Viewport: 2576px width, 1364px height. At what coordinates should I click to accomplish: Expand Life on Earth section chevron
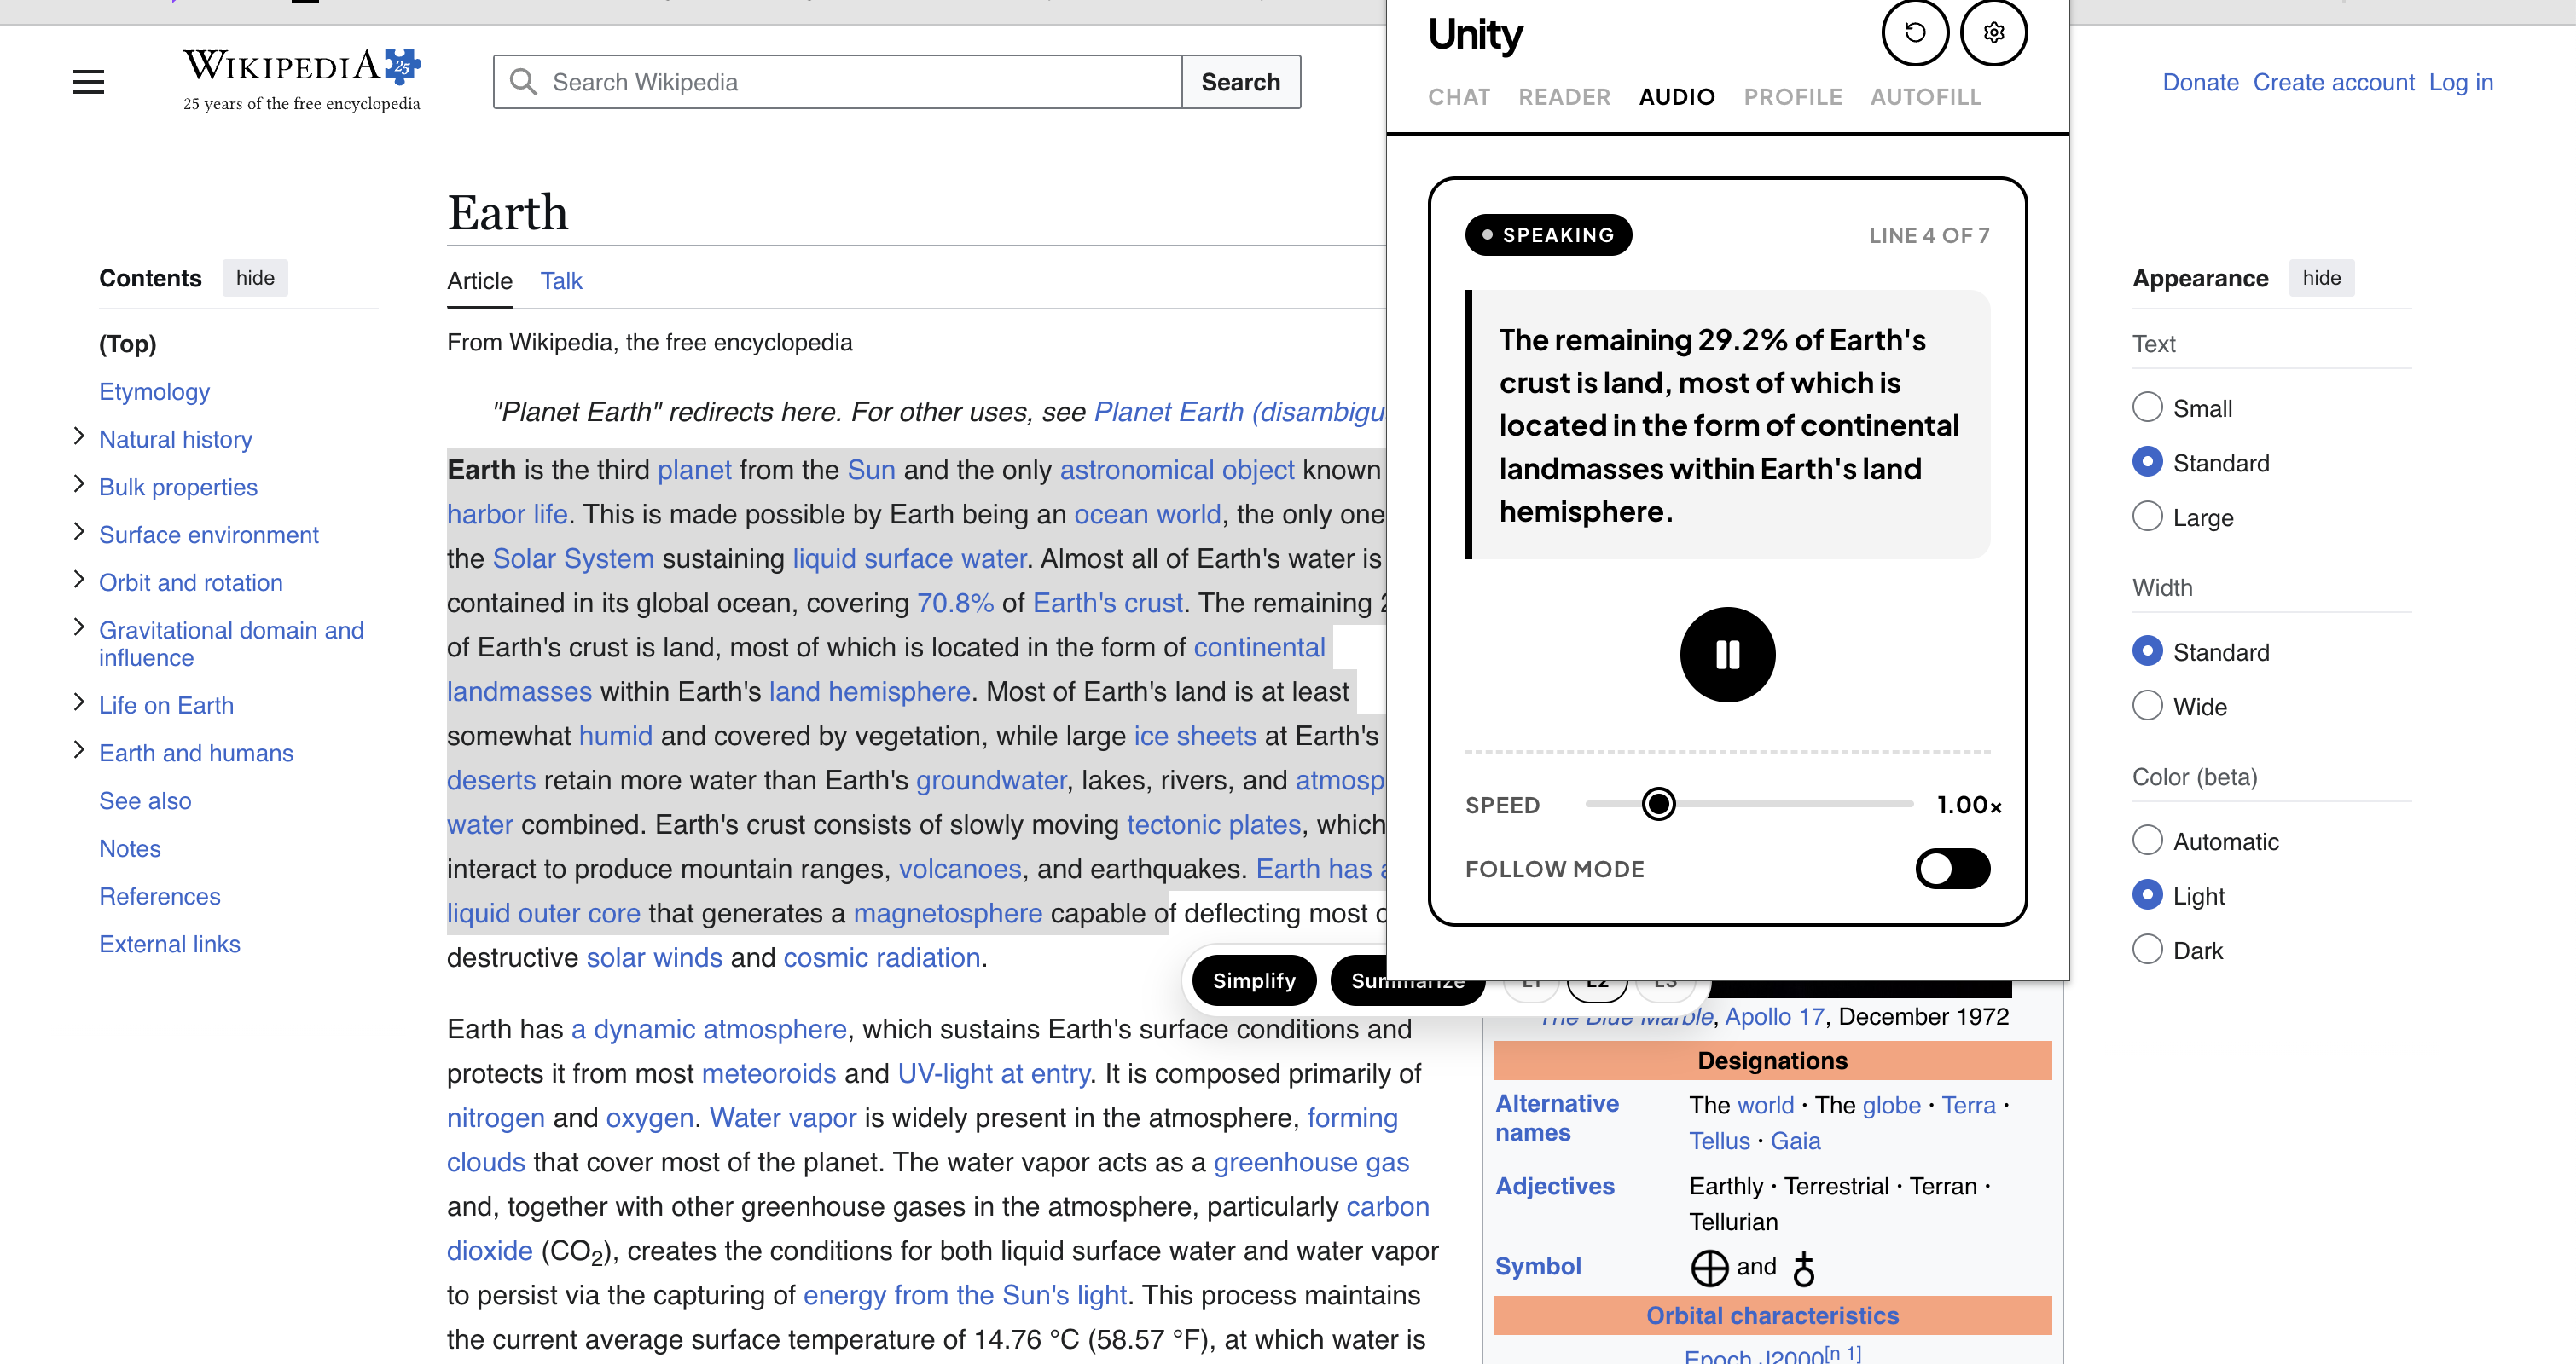79,702
